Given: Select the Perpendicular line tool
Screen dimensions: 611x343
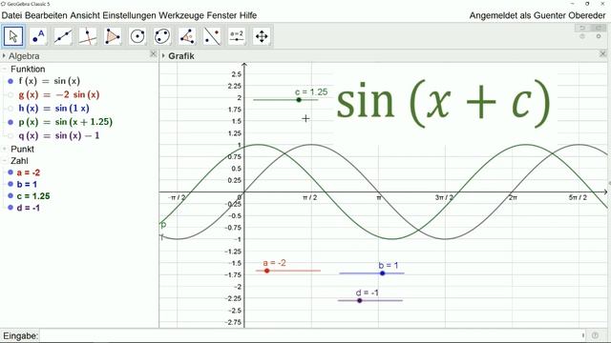Looking at the screenshot, I should (88, 36).
